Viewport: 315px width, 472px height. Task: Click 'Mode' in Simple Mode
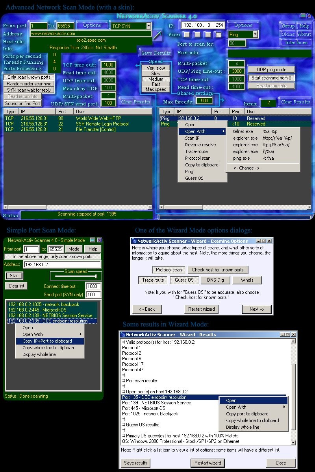click(74, 249)
